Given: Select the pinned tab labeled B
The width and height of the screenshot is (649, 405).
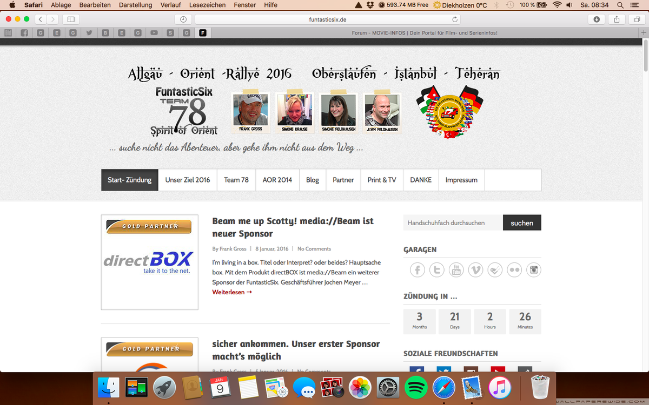Looking at the screenshot, I should [x=105, y=33].
